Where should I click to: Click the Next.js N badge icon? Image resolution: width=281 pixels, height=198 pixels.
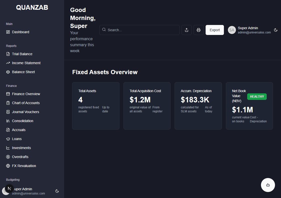point(9,188)
